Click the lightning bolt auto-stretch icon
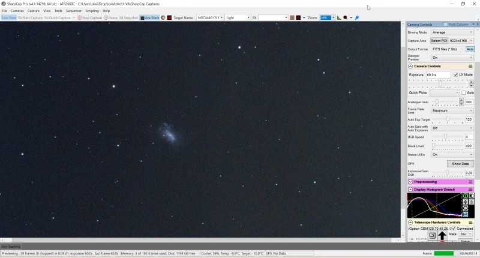This screenshot has height=258, width=480. (x=465, y=202)
